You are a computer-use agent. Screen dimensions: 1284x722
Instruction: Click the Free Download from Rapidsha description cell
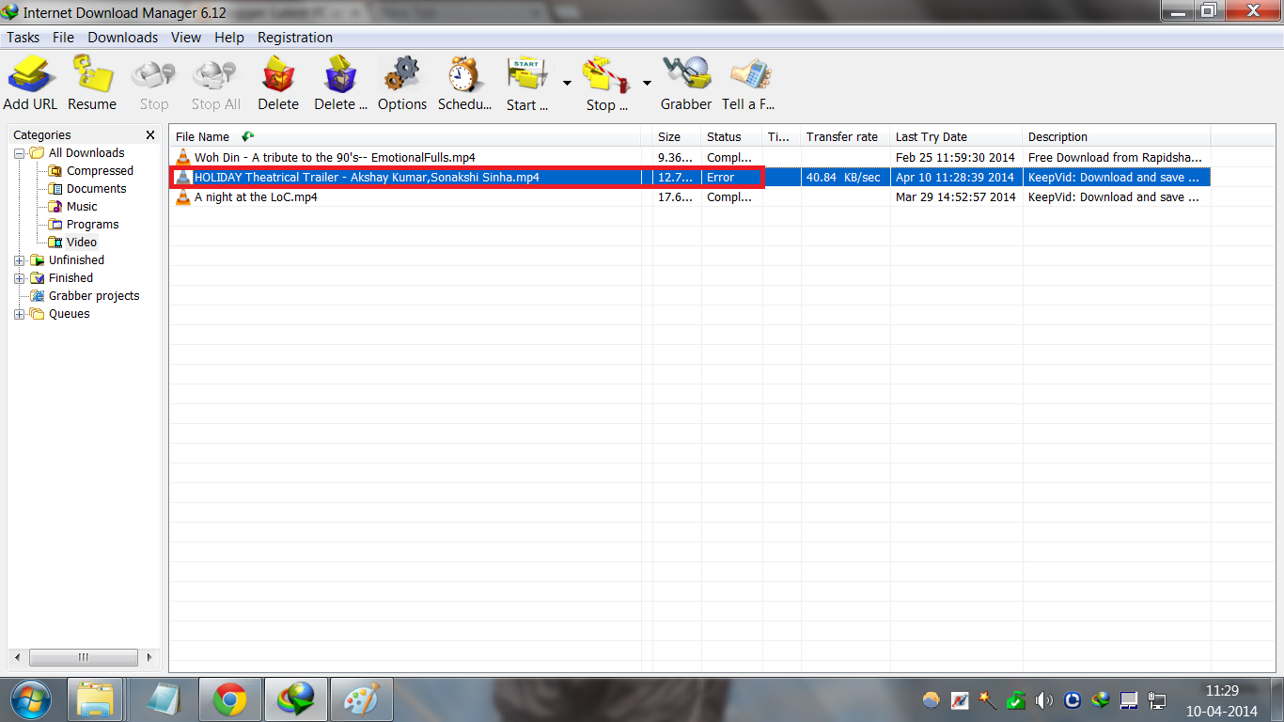coord(1117,157)
